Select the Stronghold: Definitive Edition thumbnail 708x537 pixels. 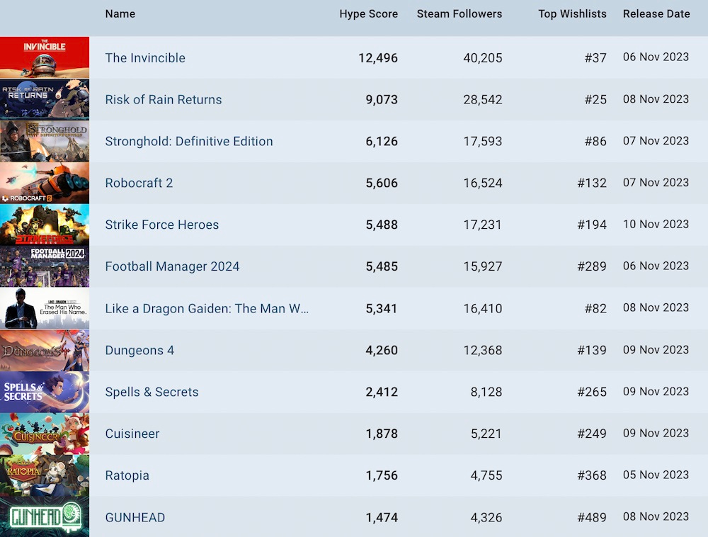click(44, 141)
